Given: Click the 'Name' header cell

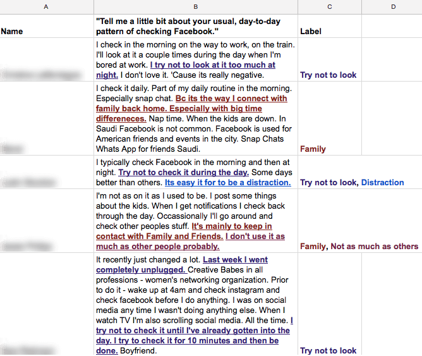Looking at the screenshot, I should (x=47, y=26).
